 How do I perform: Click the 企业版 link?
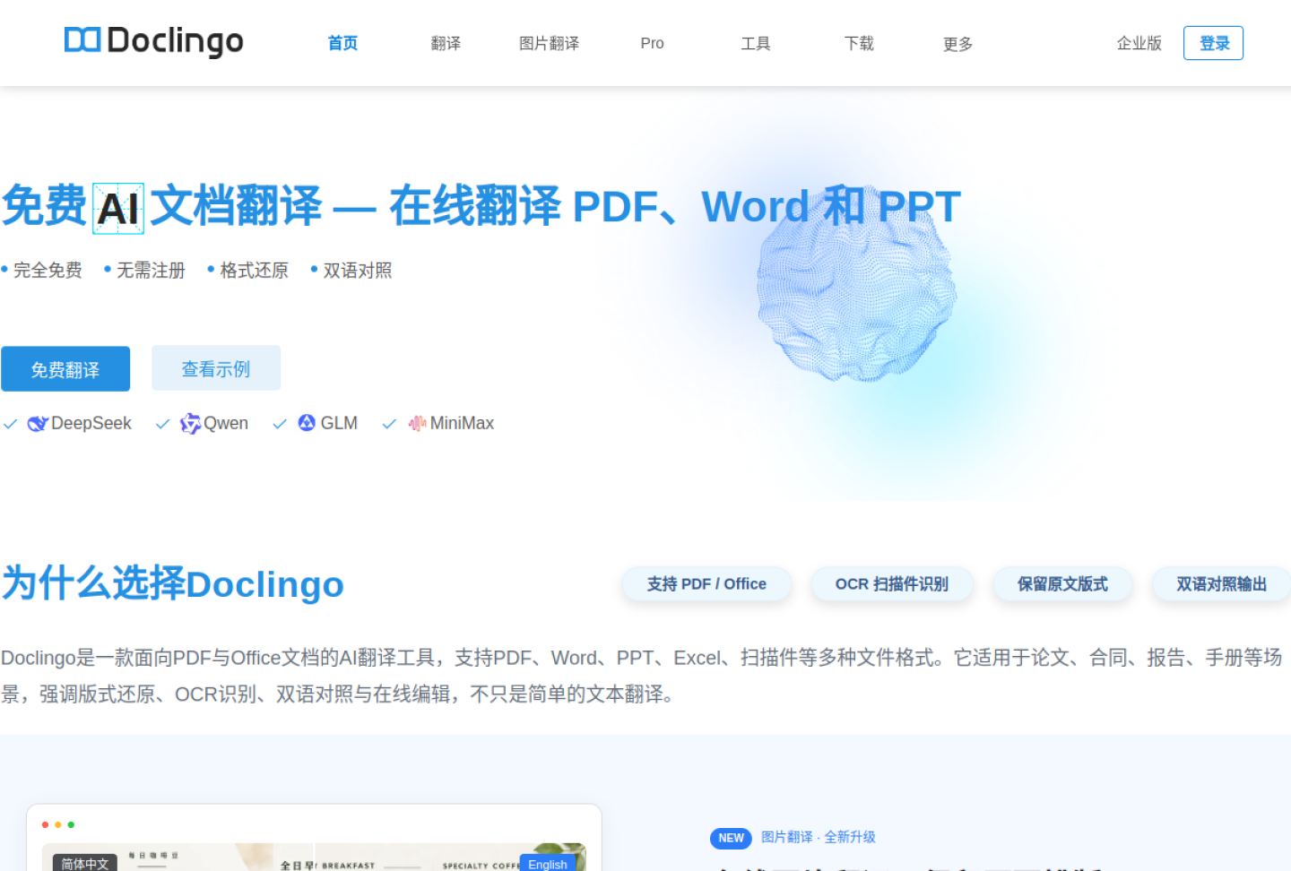point(1139,43)
